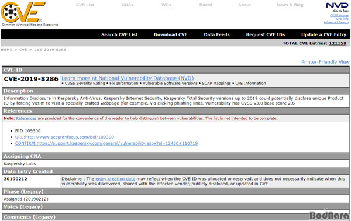The image size is (351, 221).
Task: Click Kaspersky Labs assigning CNA text
Action: click(x=20, y=164)
